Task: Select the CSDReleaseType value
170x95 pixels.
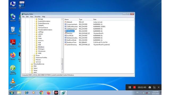Action: pyautogui.click(x=72, y=29)
